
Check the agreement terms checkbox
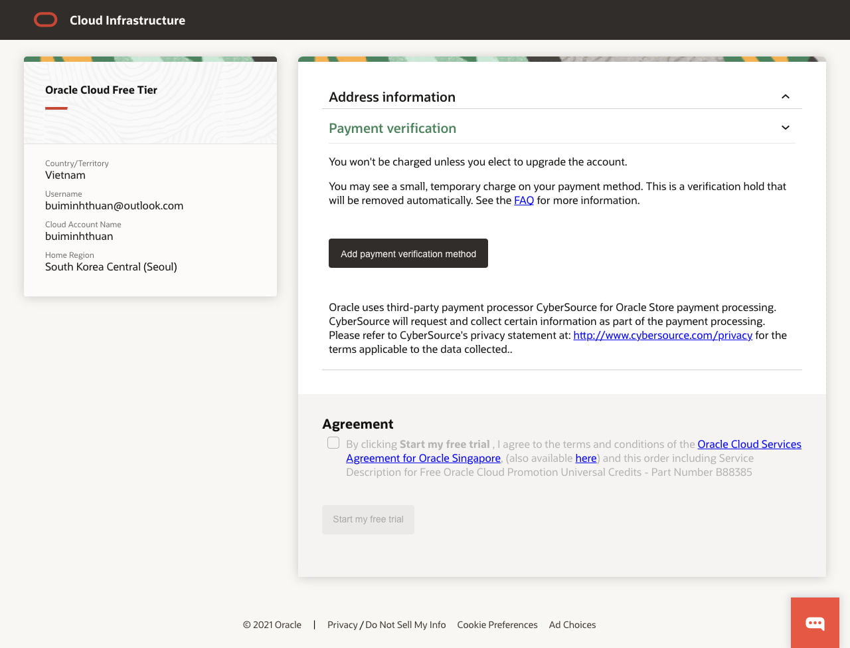tap(333, 443)
